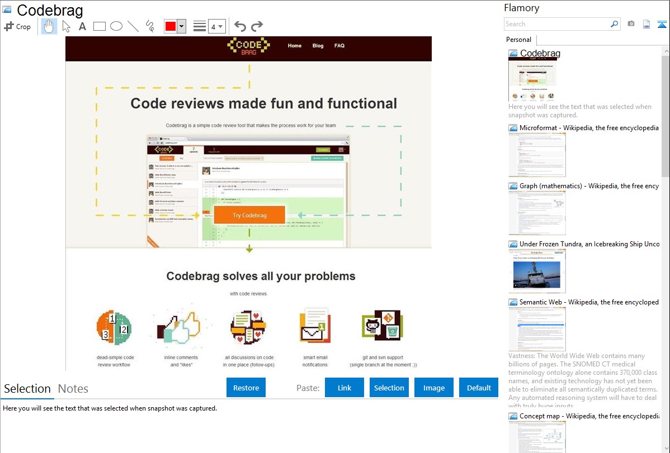Paste as Link button
Viewport: 670px width, 453px height.
pos(345,388)
